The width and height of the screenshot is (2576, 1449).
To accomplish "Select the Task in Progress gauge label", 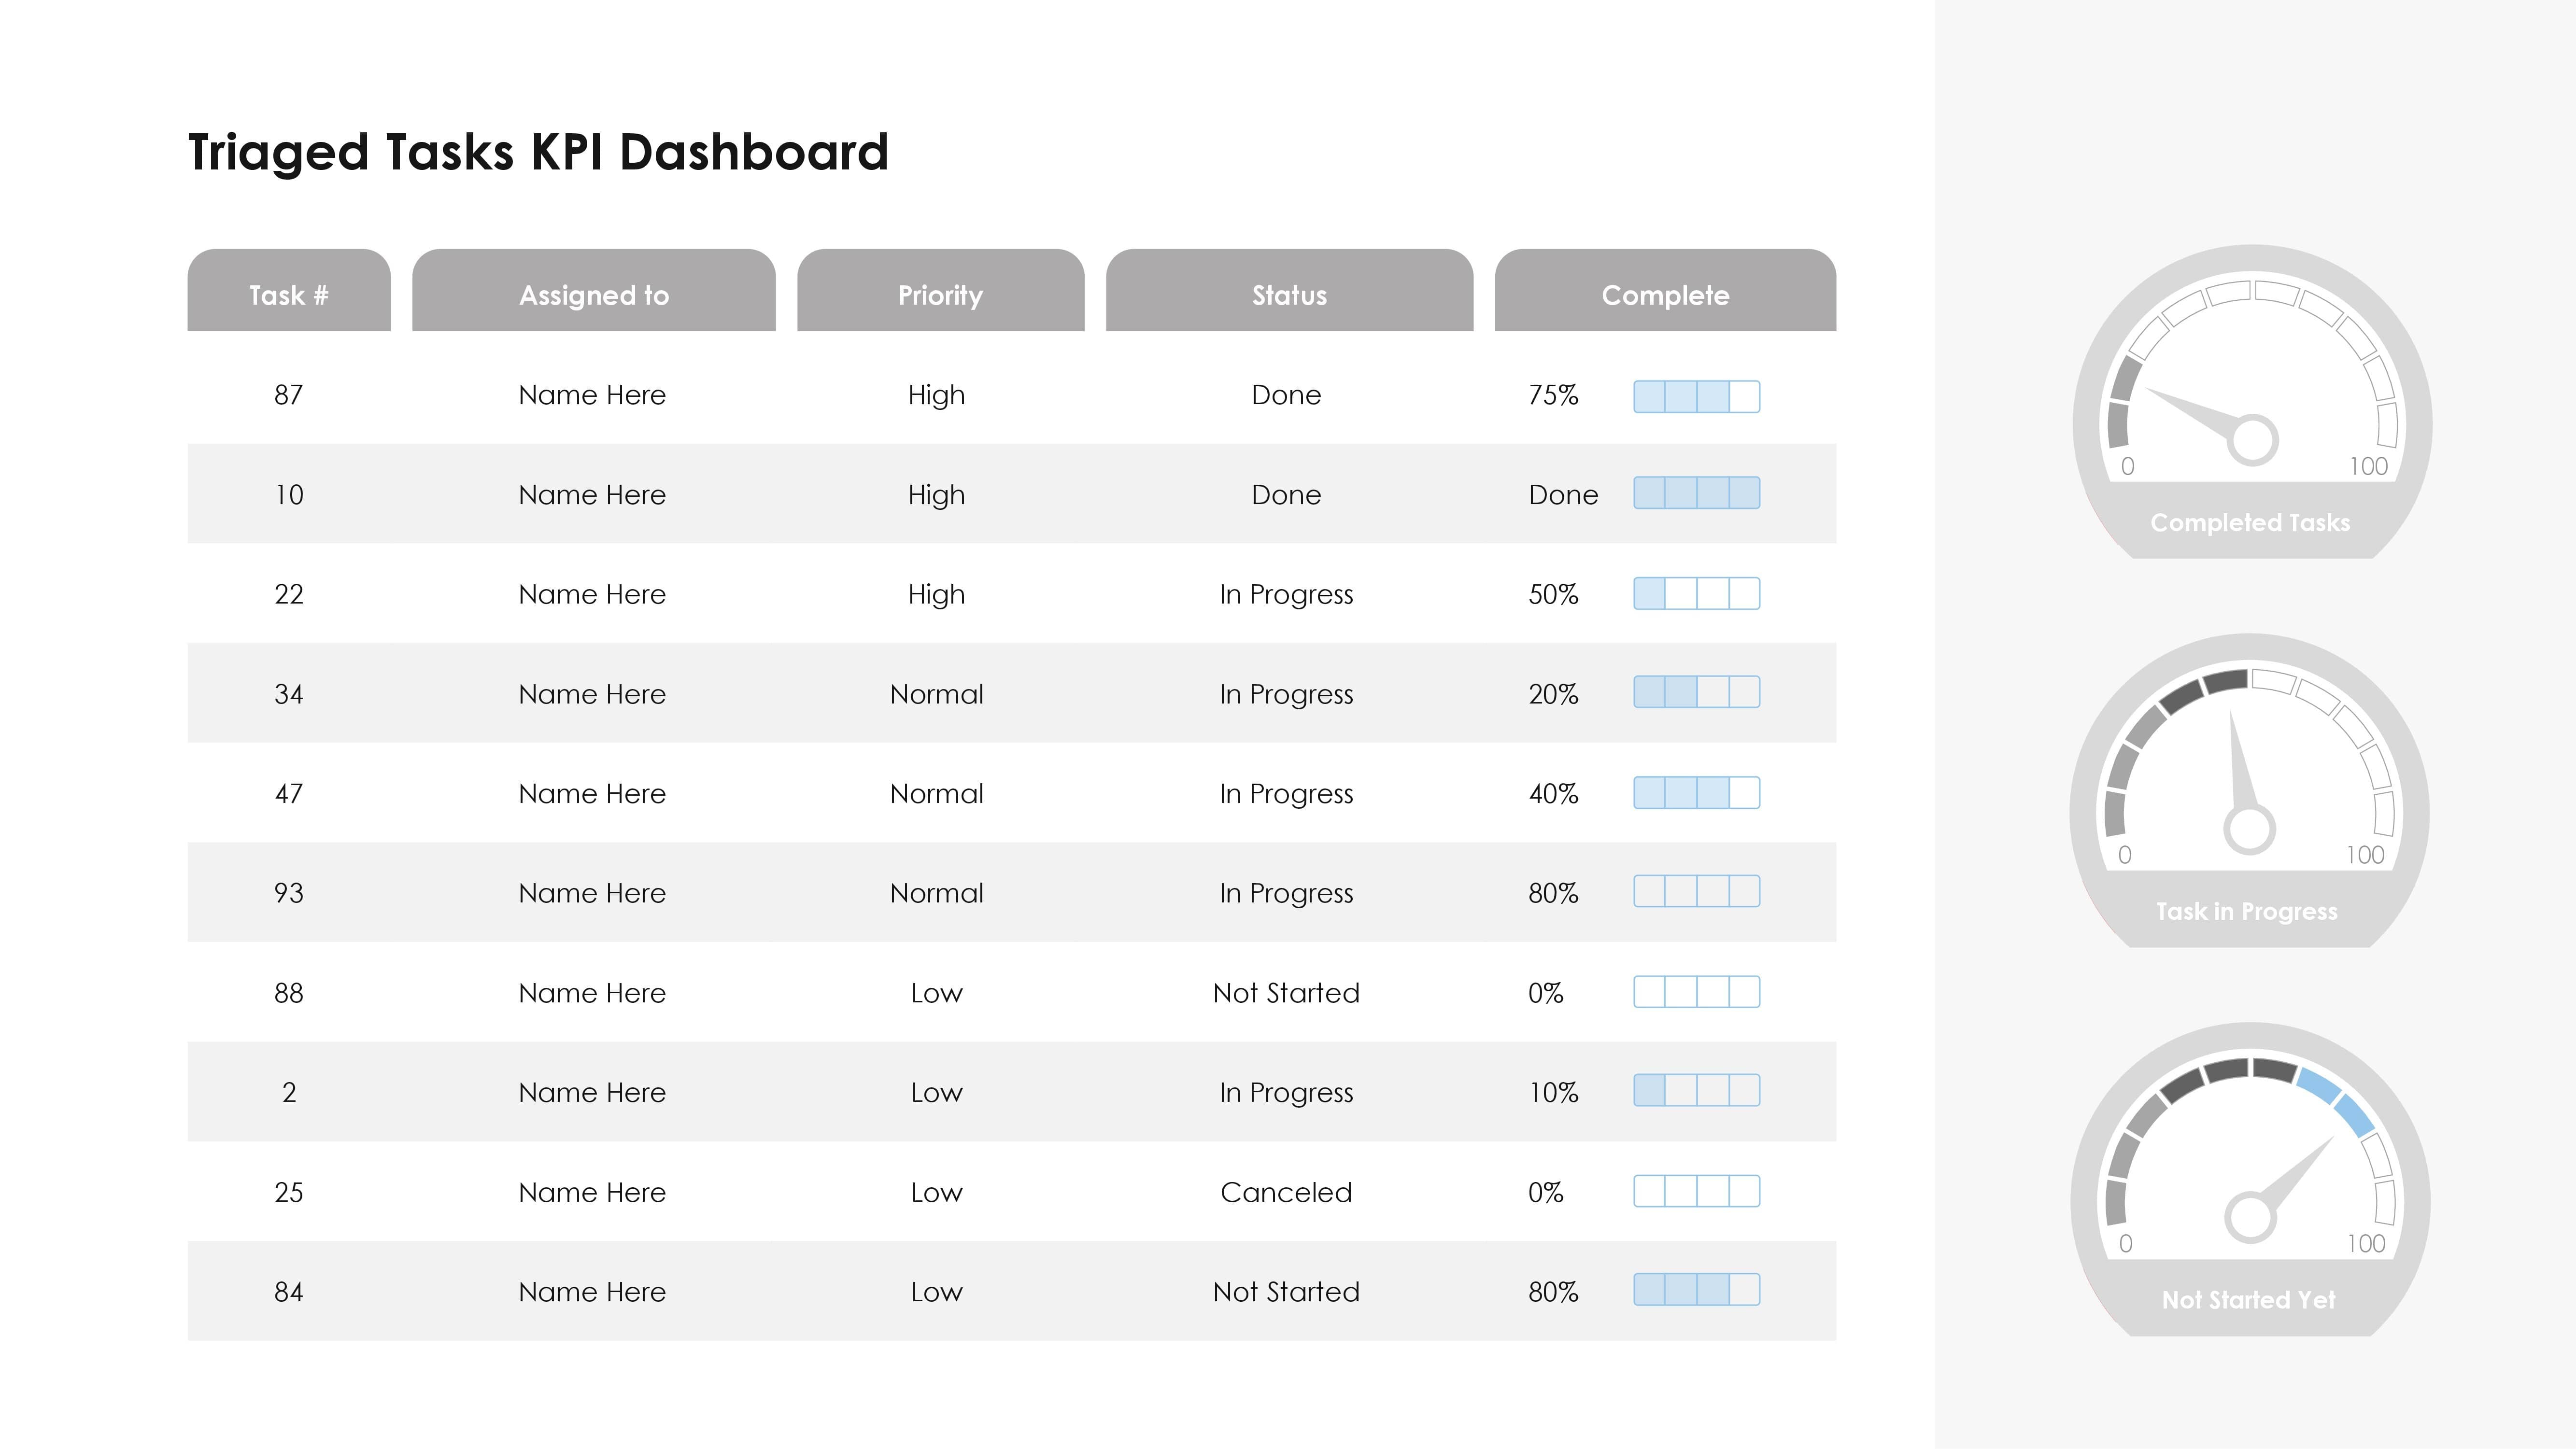I will 2246,911.
